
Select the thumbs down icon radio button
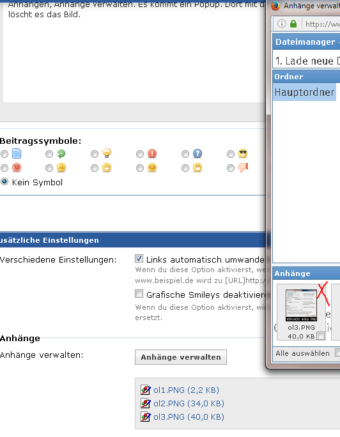pyautogui.click(x=231, y=168)
